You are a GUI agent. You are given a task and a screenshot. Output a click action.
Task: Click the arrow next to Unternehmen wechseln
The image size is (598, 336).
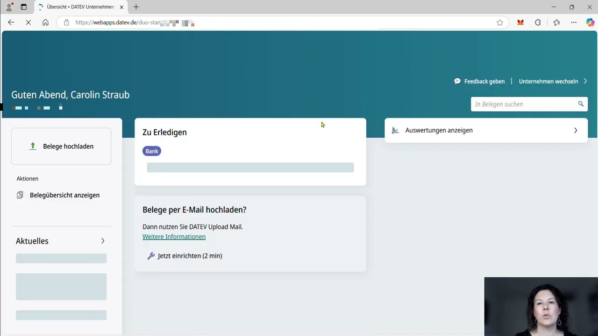[585, 81]
